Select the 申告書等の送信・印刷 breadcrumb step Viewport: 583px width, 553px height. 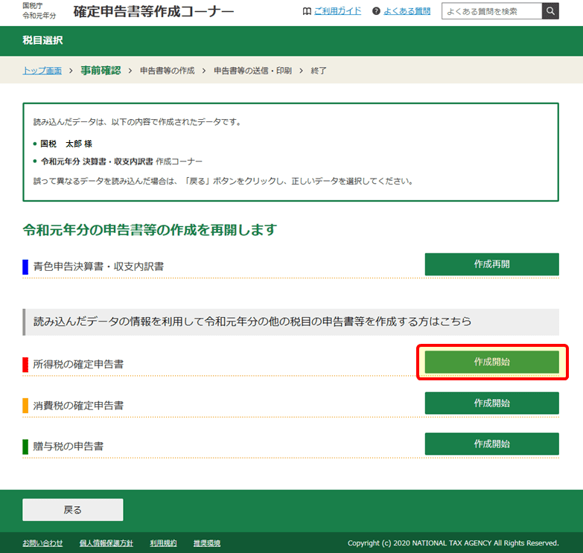[253, 71]
